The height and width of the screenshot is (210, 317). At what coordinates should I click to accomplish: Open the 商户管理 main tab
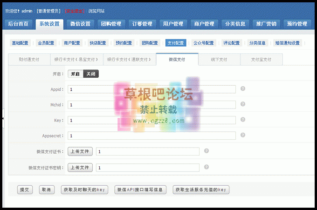tap(204, 24)
